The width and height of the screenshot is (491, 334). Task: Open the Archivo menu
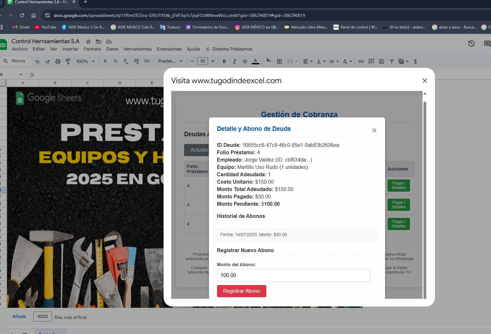[20, 49]
